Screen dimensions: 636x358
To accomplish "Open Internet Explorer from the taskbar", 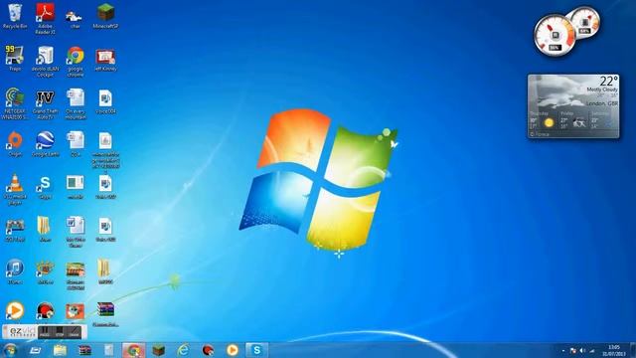I will 183,350.
